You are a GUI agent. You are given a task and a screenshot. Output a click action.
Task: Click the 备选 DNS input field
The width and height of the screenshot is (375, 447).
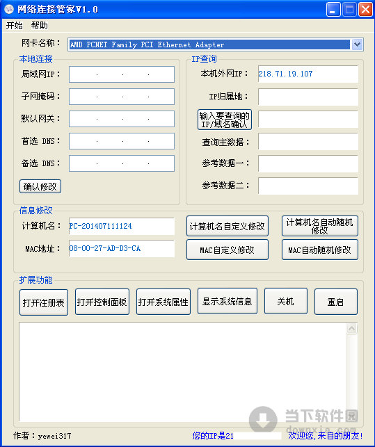(122, 163)
